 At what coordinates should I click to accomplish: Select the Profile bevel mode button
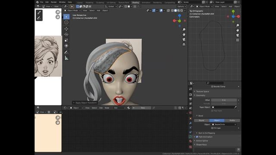(x=232, y=121)
